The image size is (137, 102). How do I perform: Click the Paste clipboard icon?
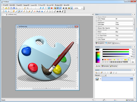25,8
